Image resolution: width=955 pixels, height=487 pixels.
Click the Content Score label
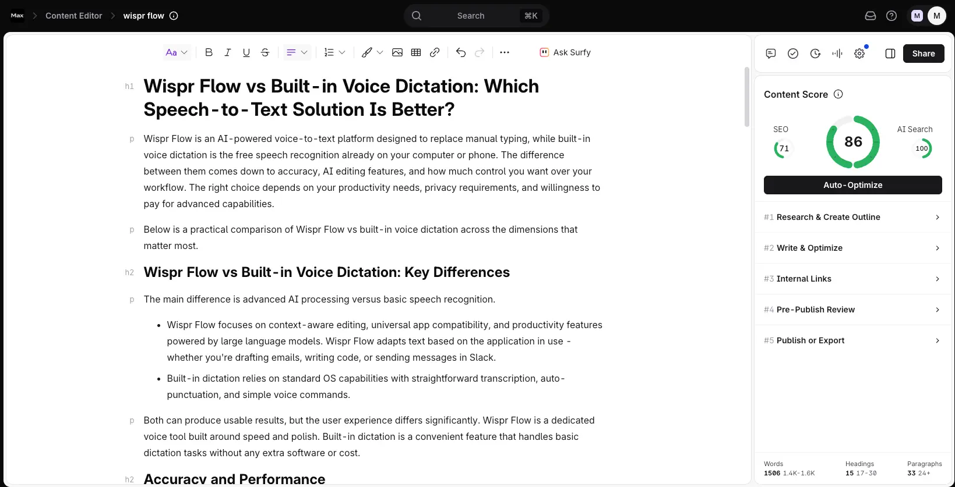(x=796, y=94)
